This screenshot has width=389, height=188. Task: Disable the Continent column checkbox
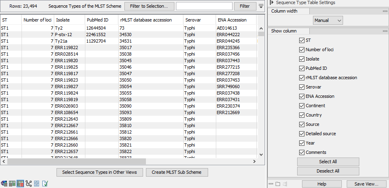point(302,106)
